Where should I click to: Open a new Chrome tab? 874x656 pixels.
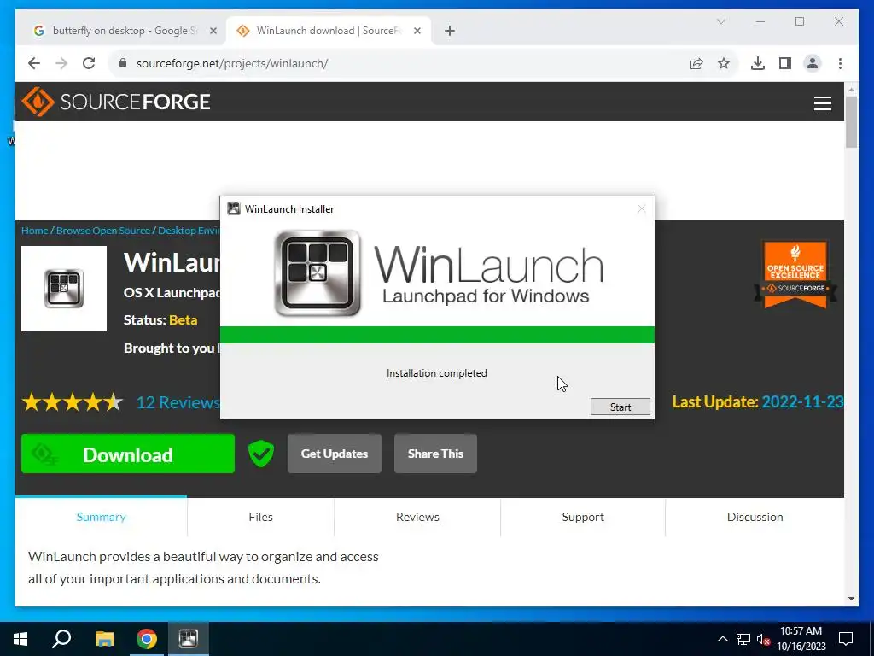pyautogui.click(x=450, y=31)
